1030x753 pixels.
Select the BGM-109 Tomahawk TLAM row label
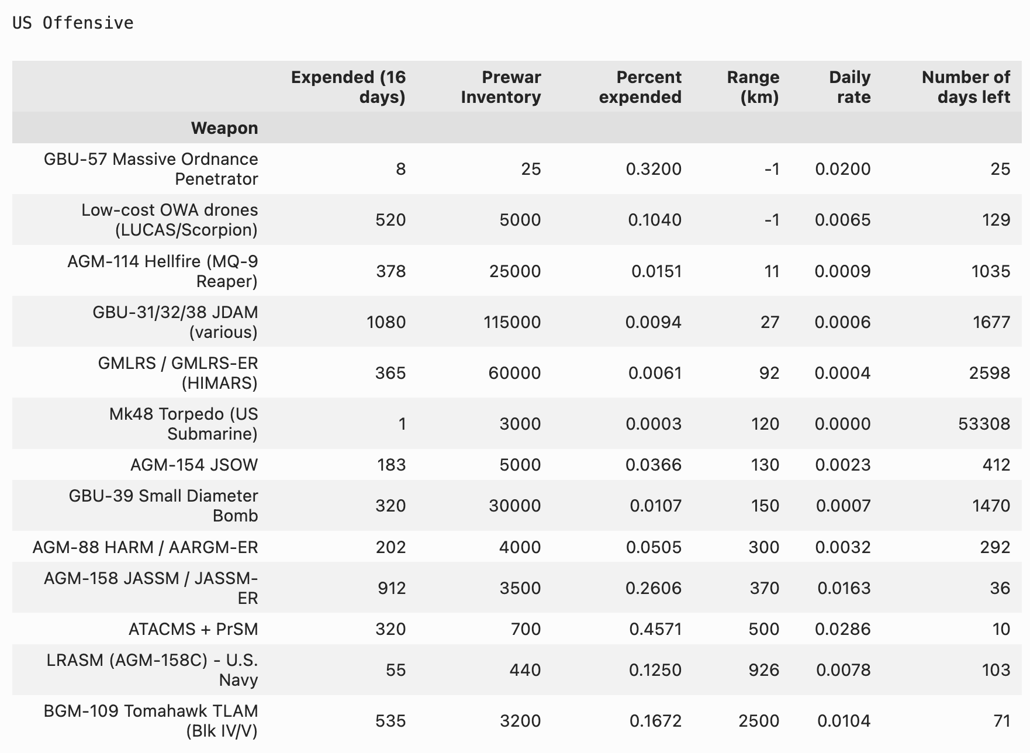[x=151, y=721]
